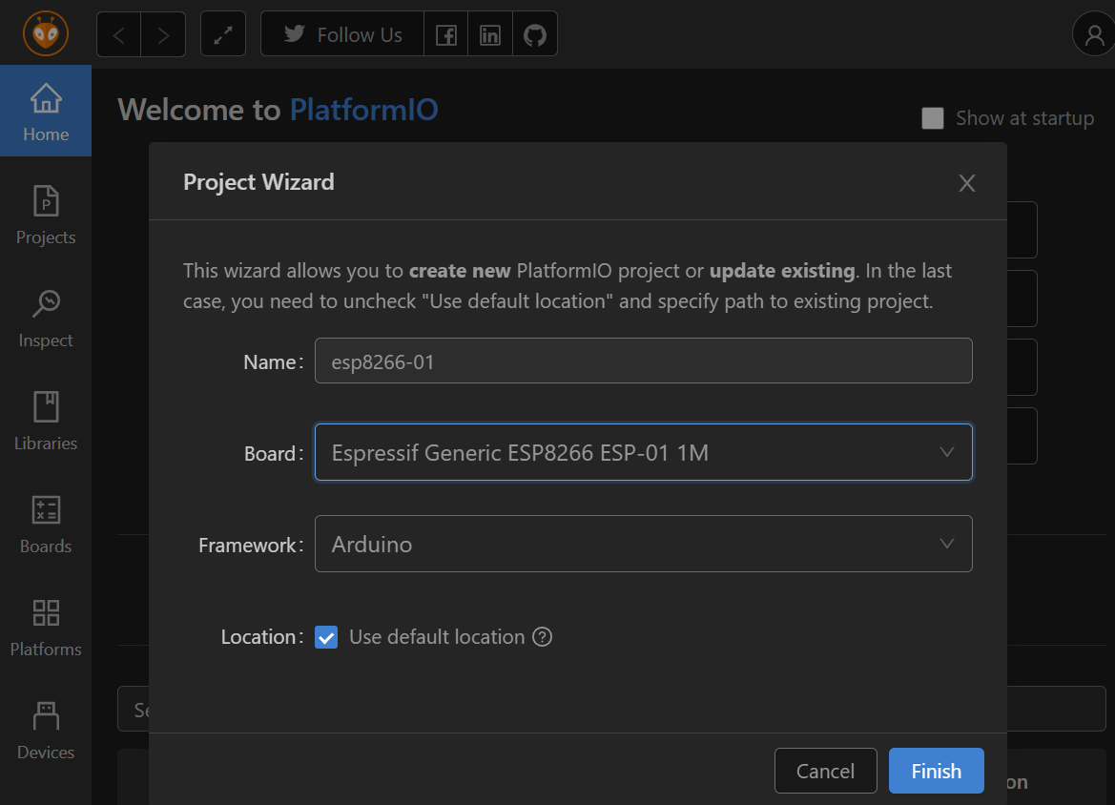
Task: Go back with the left arrow button
Action: point(119,34)
